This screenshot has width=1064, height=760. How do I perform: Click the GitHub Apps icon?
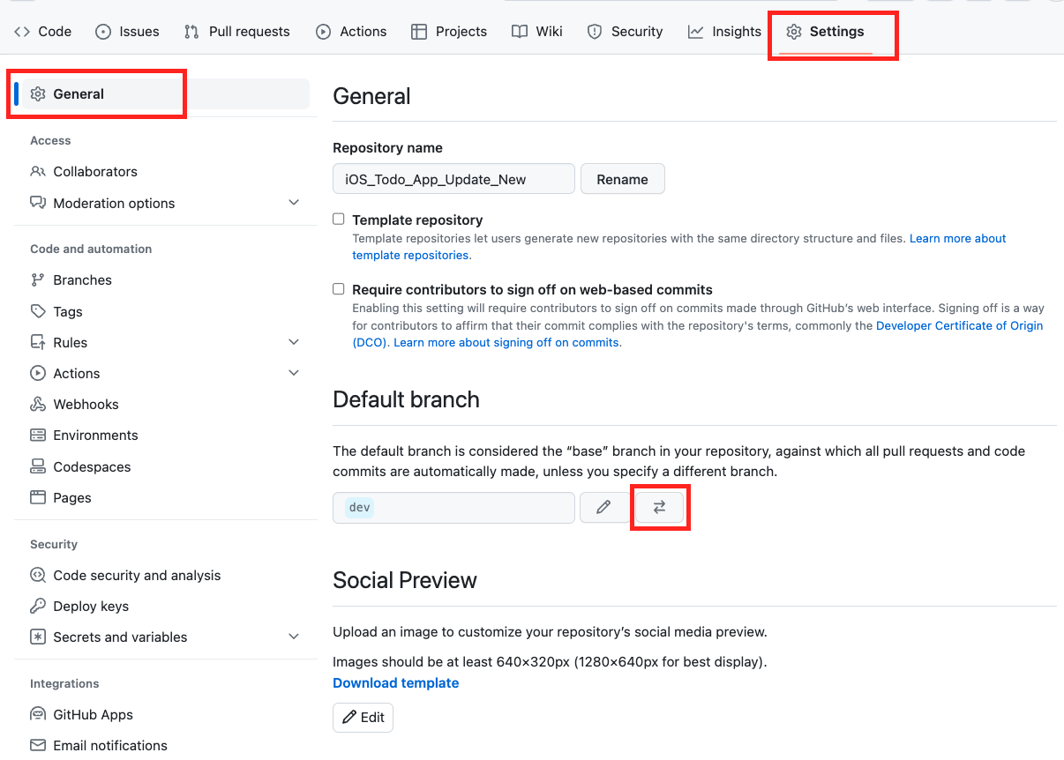click(x=38, y=715)
